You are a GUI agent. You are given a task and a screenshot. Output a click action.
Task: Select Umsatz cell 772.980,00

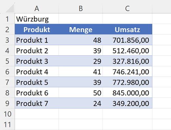(127, 82)
